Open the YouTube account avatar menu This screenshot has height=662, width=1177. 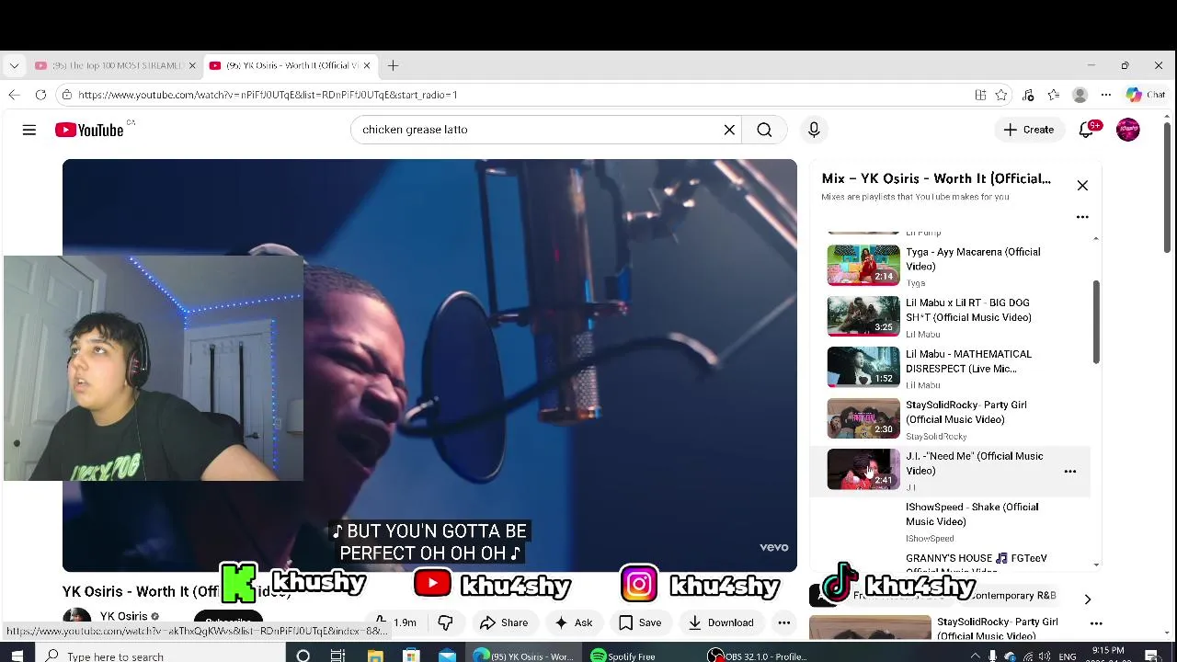(x=1128, y=130)
